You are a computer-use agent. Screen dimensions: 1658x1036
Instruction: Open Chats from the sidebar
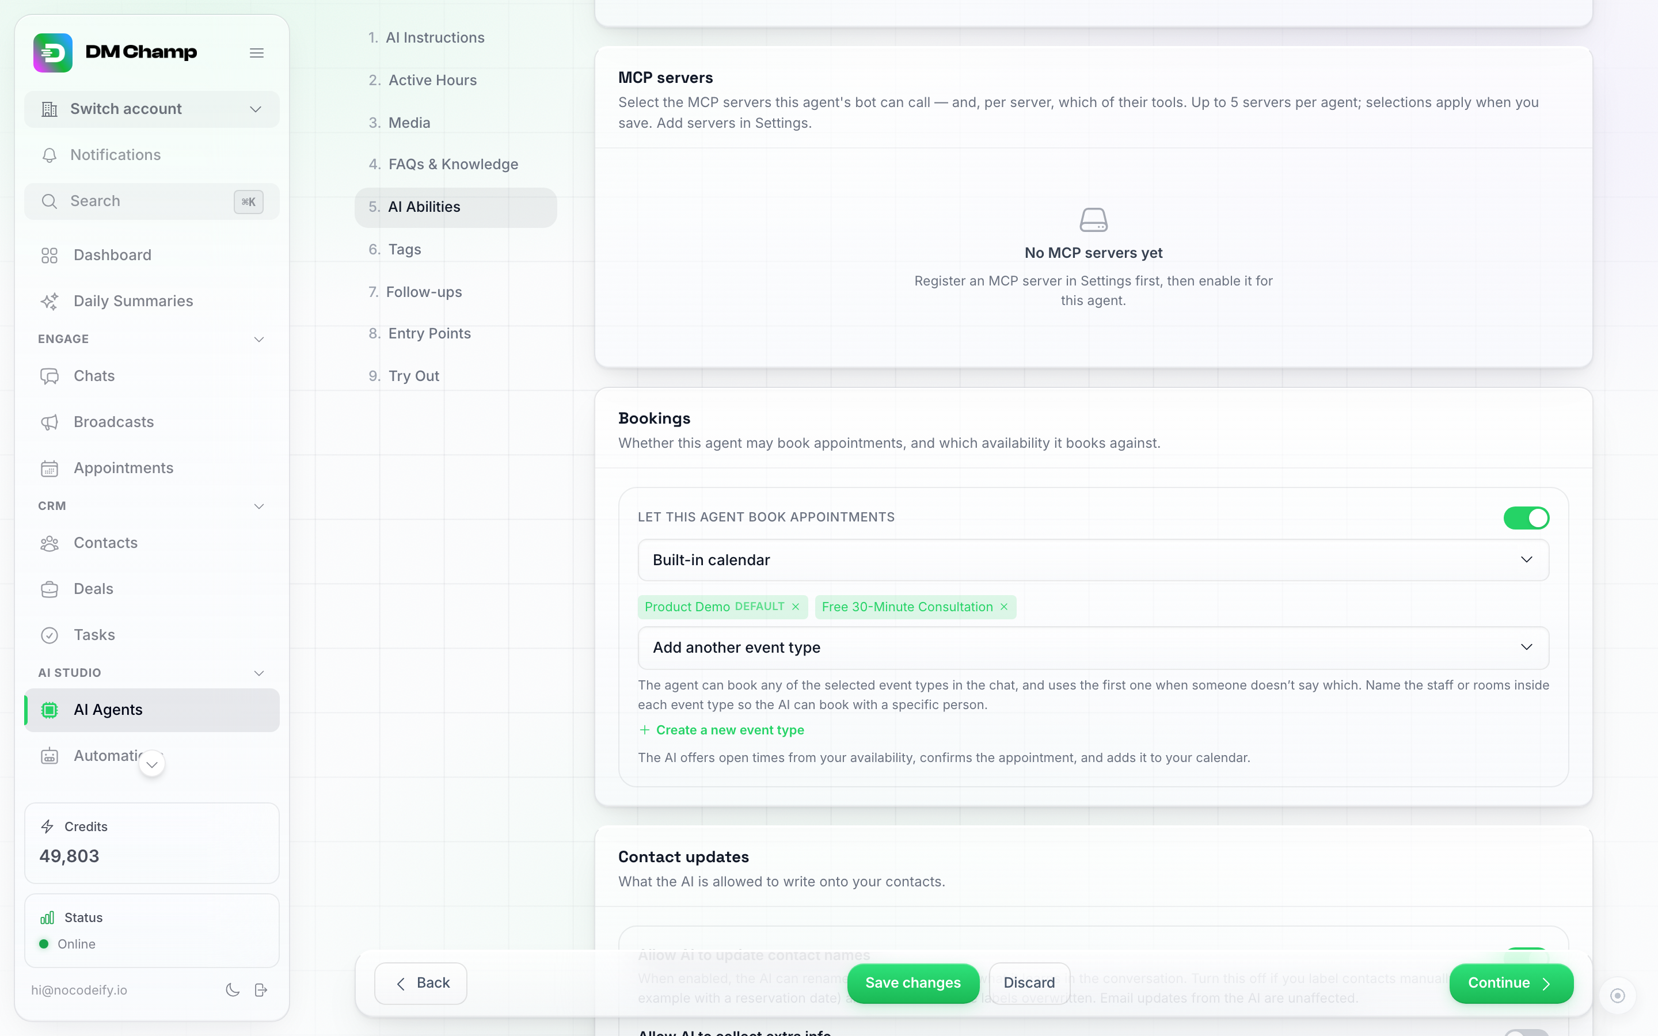tap(152, 376)
